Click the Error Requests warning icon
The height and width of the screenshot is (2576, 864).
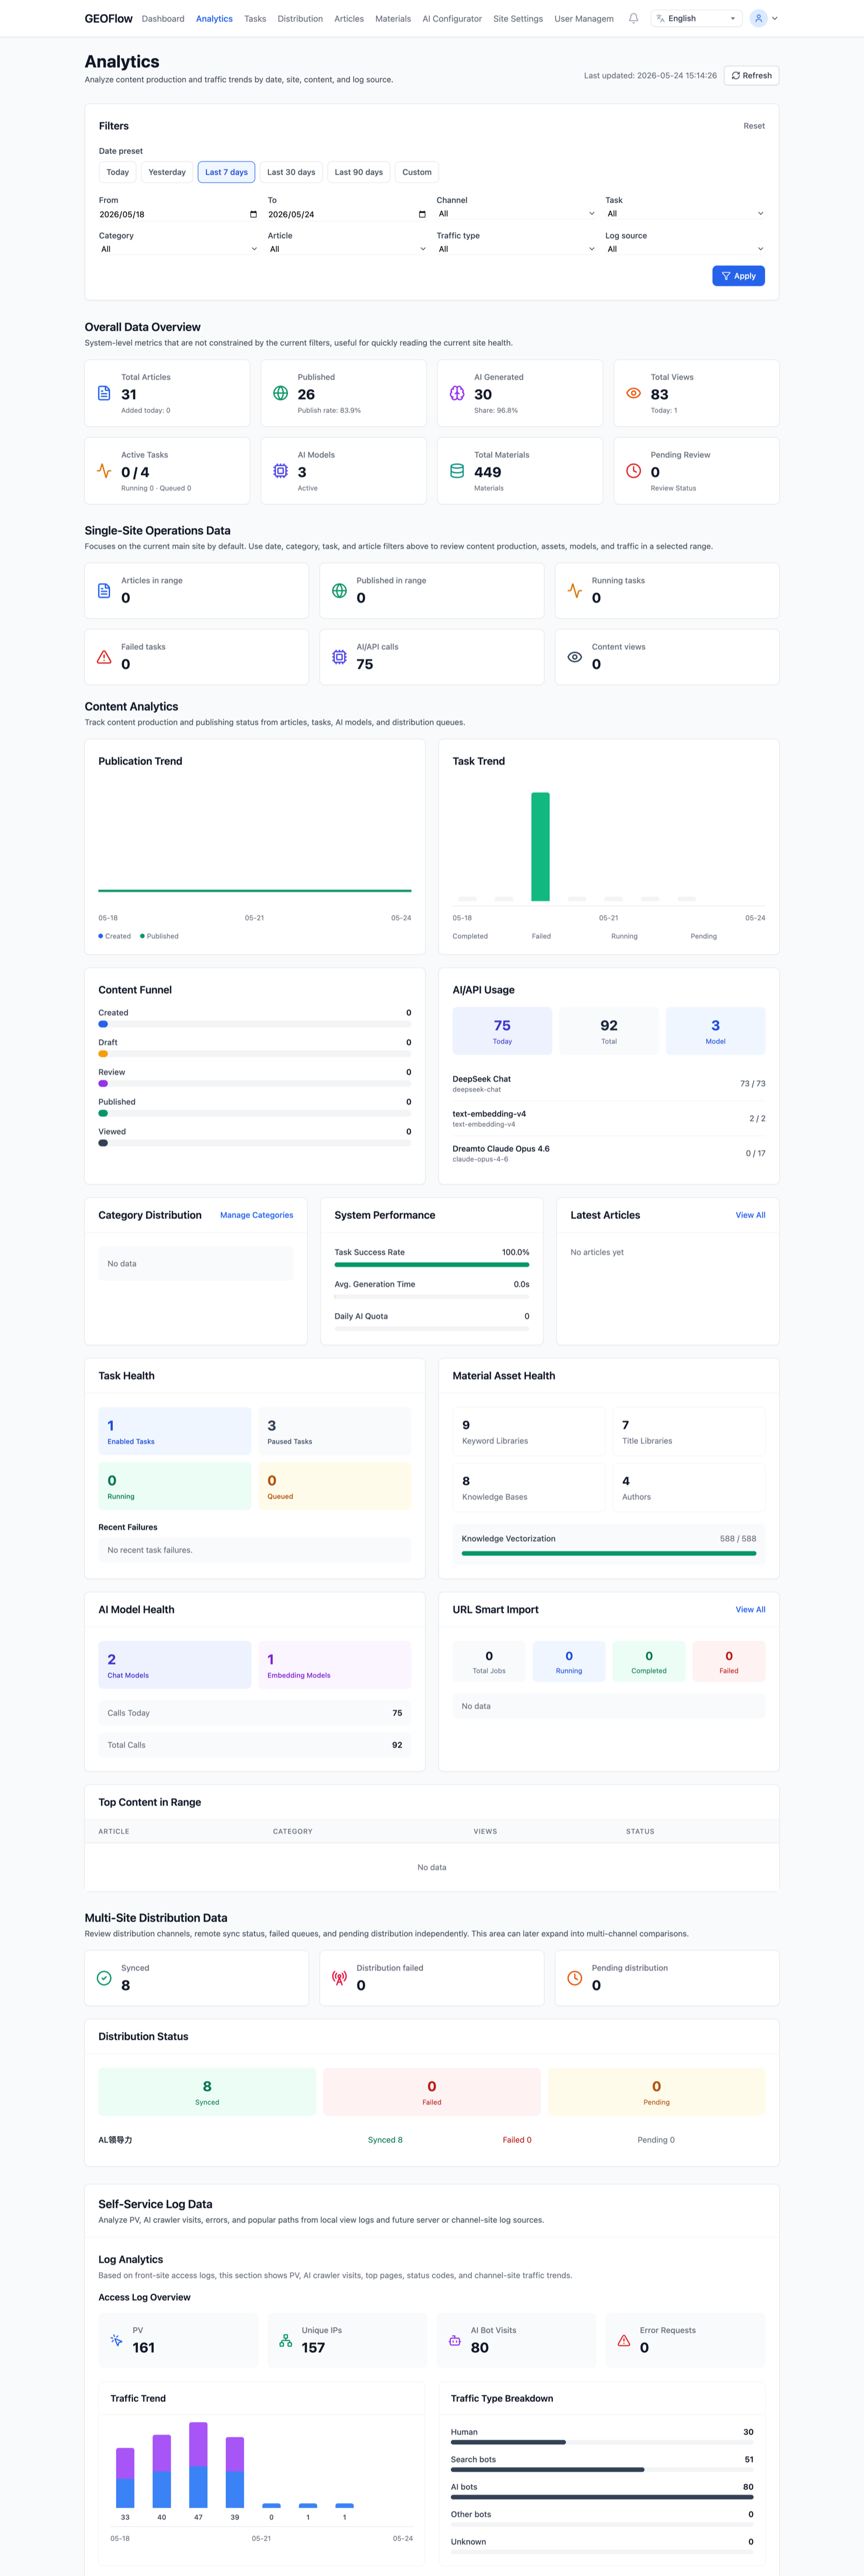point(624,2340)
